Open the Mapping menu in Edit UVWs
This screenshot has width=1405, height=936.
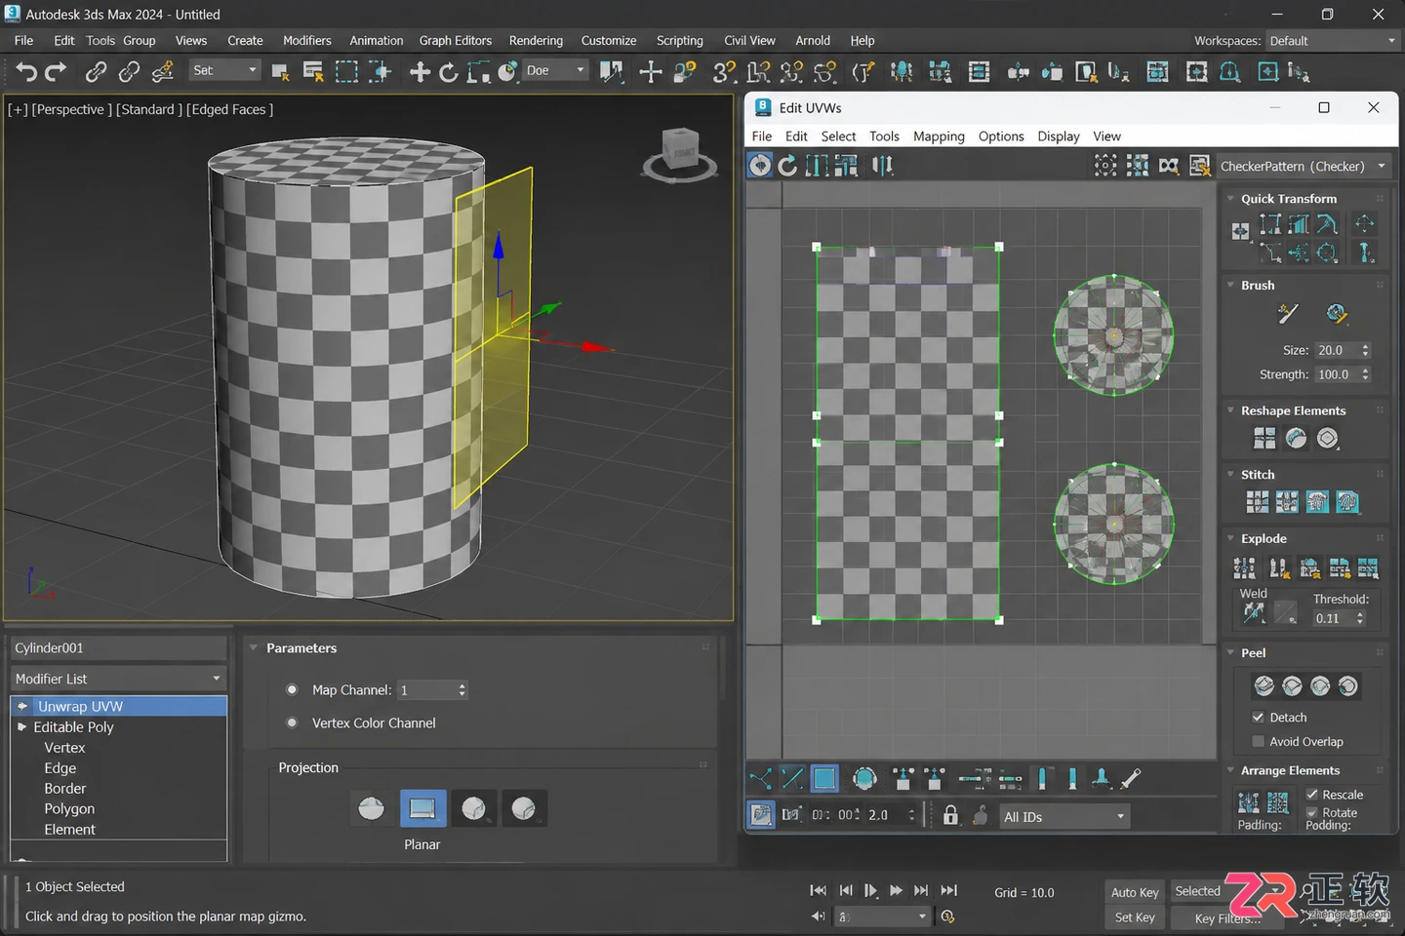939,136
